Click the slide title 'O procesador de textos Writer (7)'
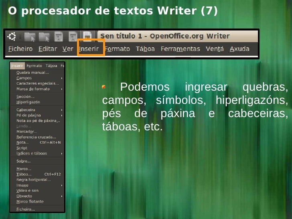This screenshot has width=292, height=219. (x=113, y=10)
